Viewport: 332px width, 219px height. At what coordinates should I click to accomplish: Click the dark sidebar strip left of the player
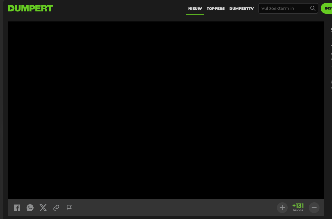tap(4, 119)
